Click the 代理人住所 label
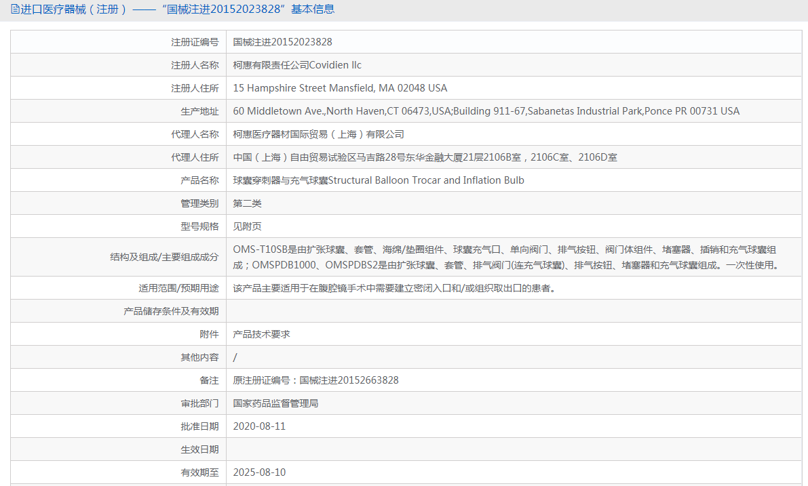The height and width of the screenshot is (486, 808). coord(195,157)
